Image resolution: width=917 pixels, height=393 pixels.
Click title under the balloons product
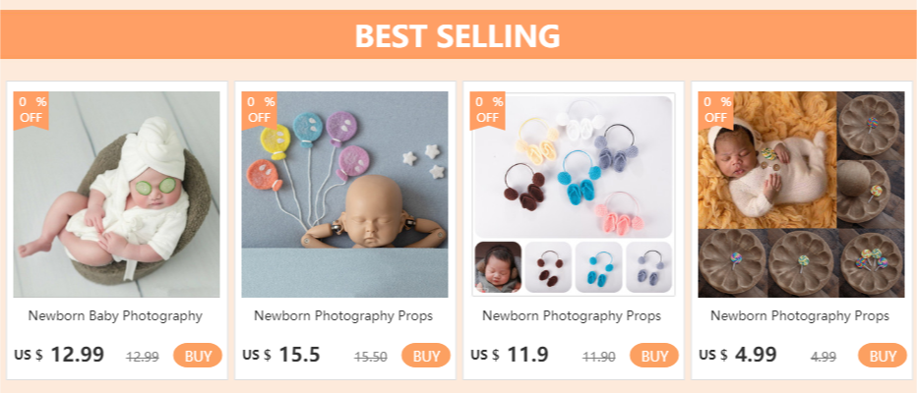[343, 316]
